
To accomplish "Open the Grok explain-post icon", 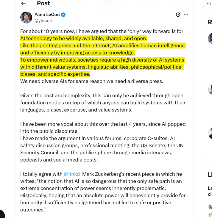I will point(178,15).
